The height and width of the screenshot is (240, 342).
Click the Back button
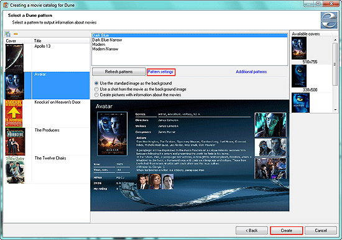click(x=252, y=231)
